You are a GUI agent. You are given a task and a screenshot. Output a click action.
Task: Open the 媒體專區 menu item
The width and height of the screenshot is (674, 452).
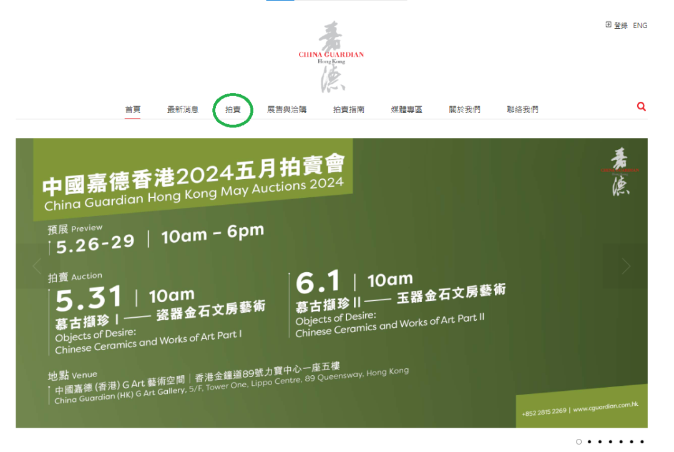(x=407, y=110)
